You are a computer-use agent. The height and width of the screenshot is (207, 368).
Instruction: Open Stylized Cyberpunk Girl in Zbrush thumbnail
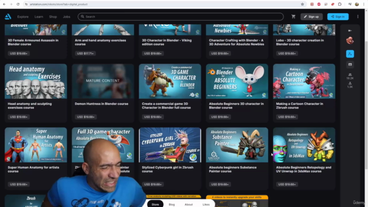click(x=170, y=145)
